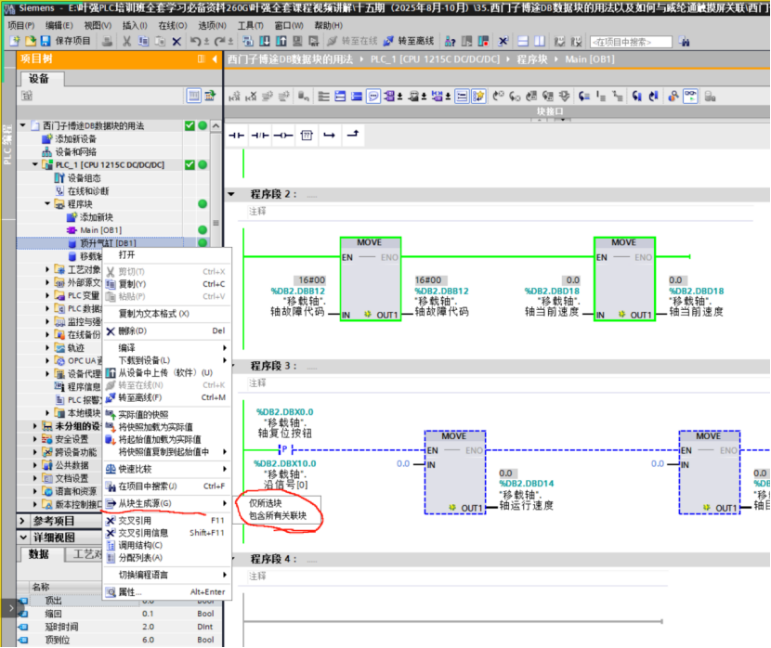Open the 在线(O) menu
Screen dimensions: 771x648
[x=172, y=25]
